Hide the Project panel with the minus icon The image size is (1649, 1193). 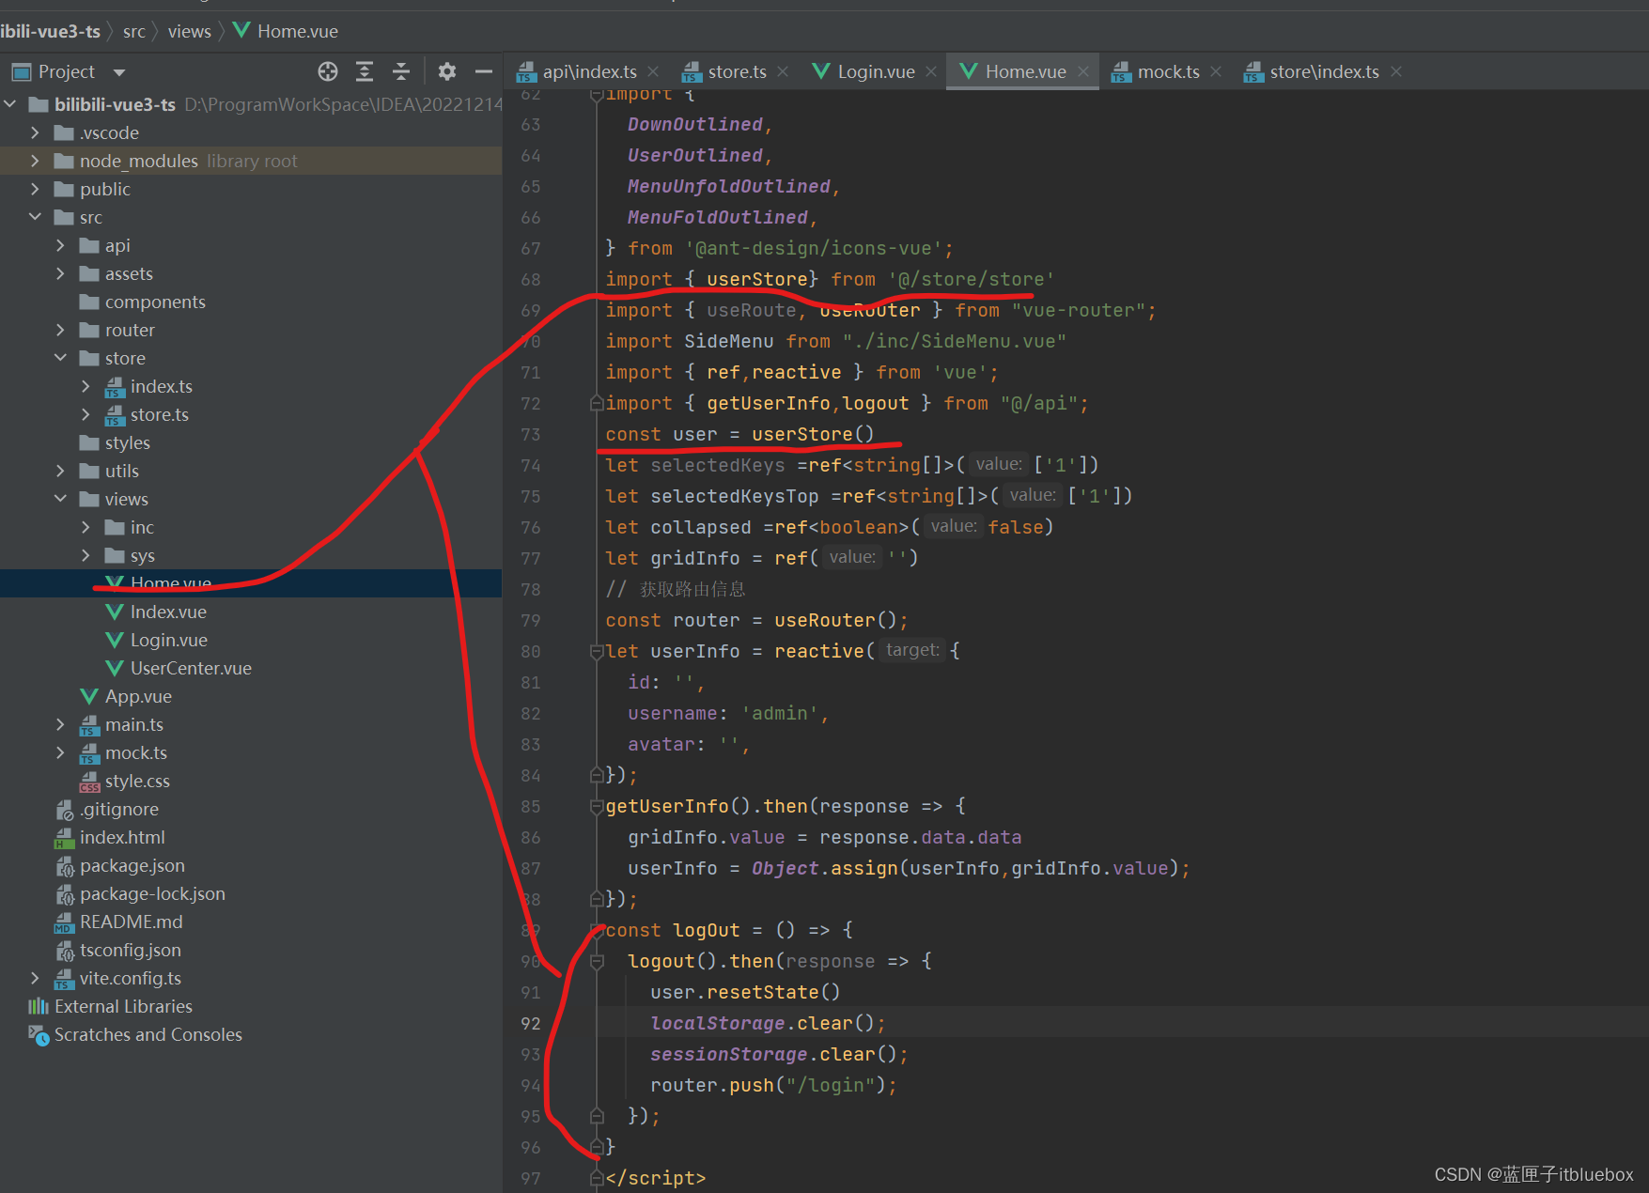click(x=484, y=71)
